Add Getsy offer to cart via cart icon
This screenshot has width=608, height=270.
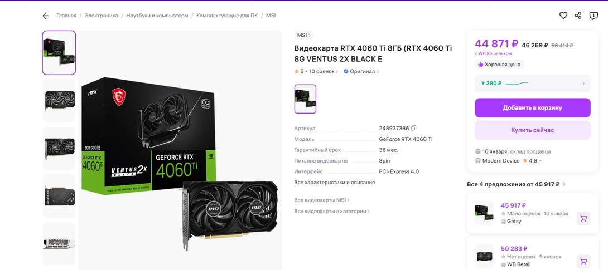pyautogui.click(x=583, y=219)
